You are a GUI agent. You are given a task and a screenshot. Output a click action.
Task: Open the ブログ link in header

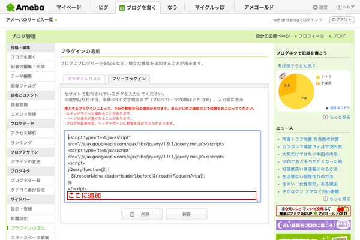[x=339, y=36]
